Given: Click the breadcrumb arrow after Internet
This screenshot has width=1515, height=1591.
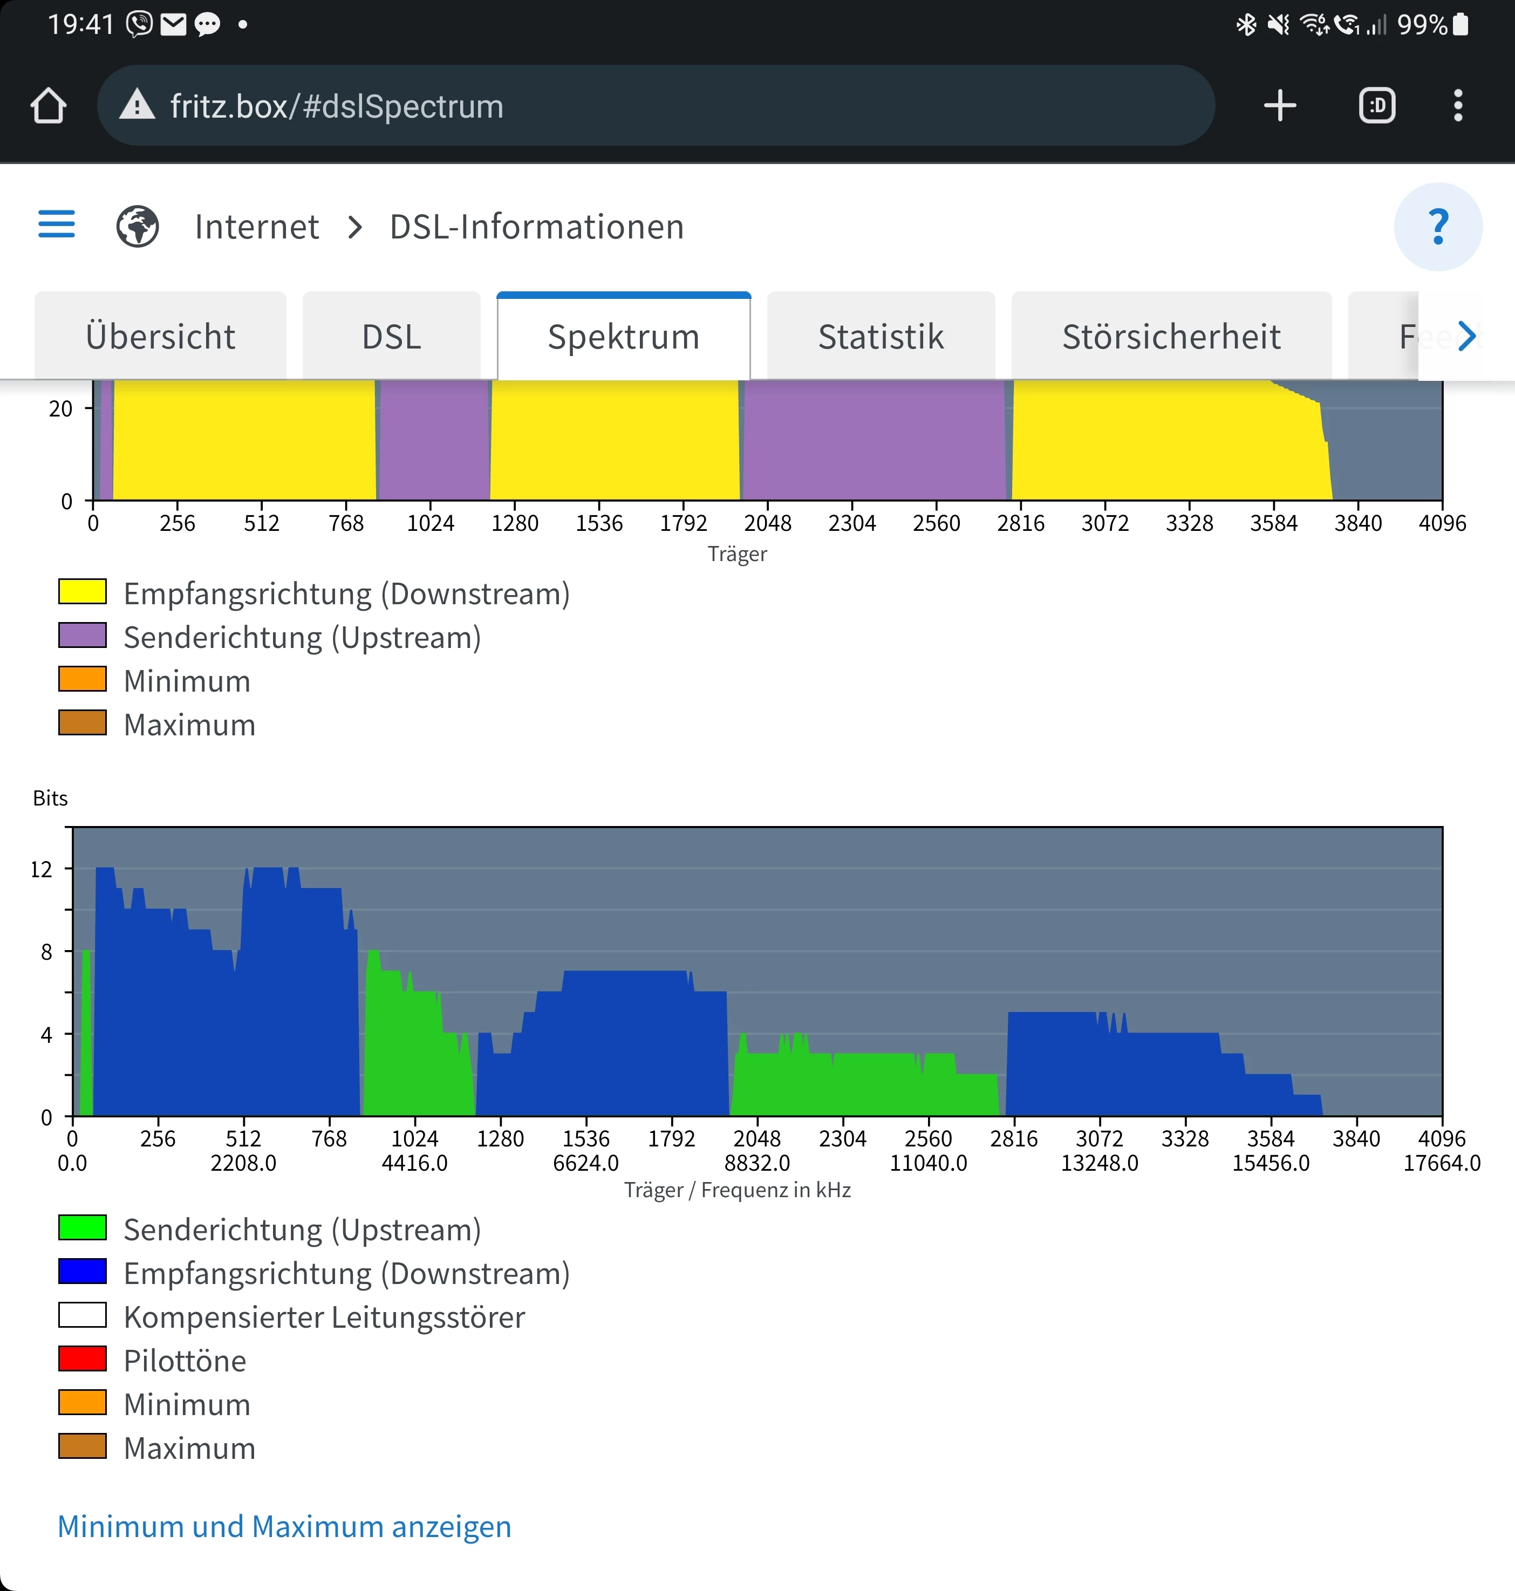Looking at the screenshot, I should click(x=354, y=227).
